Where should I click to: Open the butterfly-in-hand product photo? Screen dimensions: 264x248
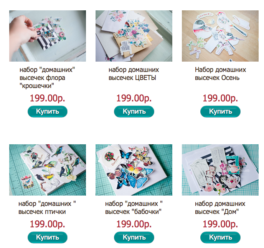pos(48,36)
